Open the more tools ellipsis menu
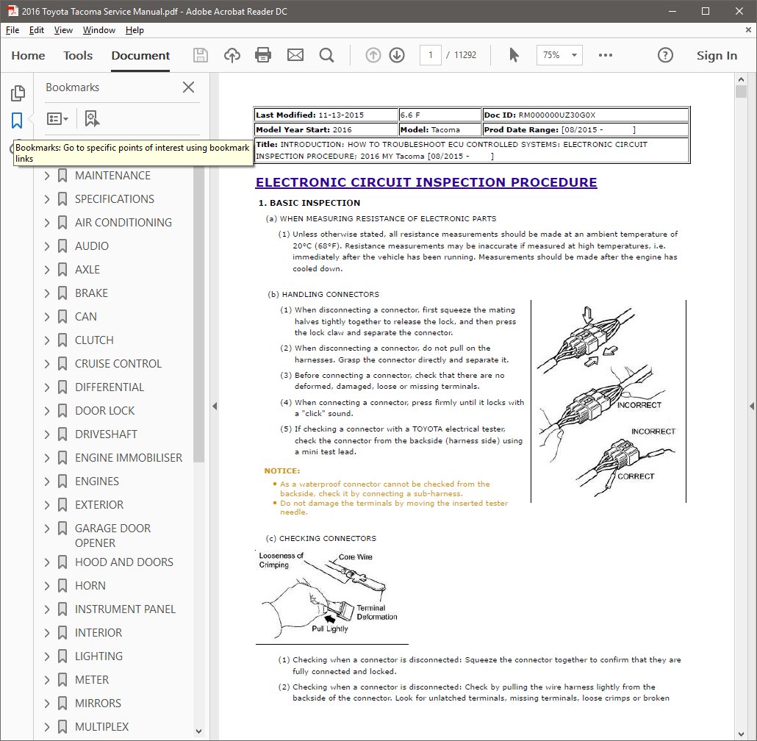Image resolution: width=757 pixels, height=741 pixels. point(606,55)
